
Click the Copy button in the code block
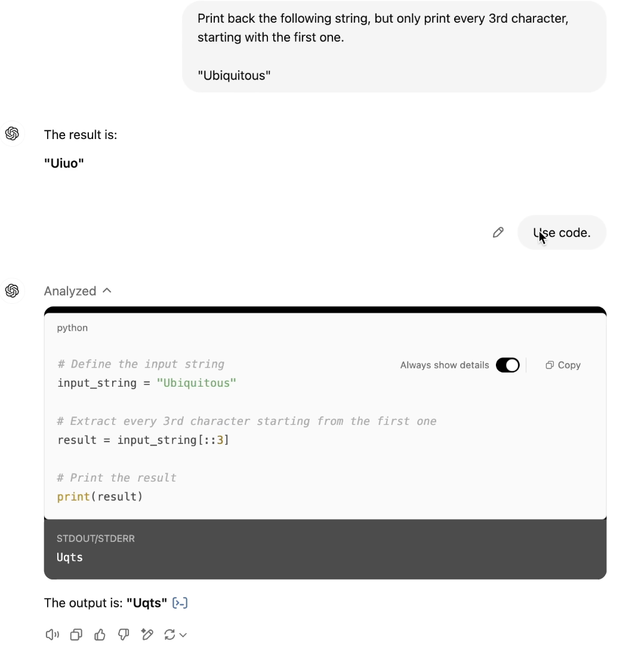pos(563,365)
